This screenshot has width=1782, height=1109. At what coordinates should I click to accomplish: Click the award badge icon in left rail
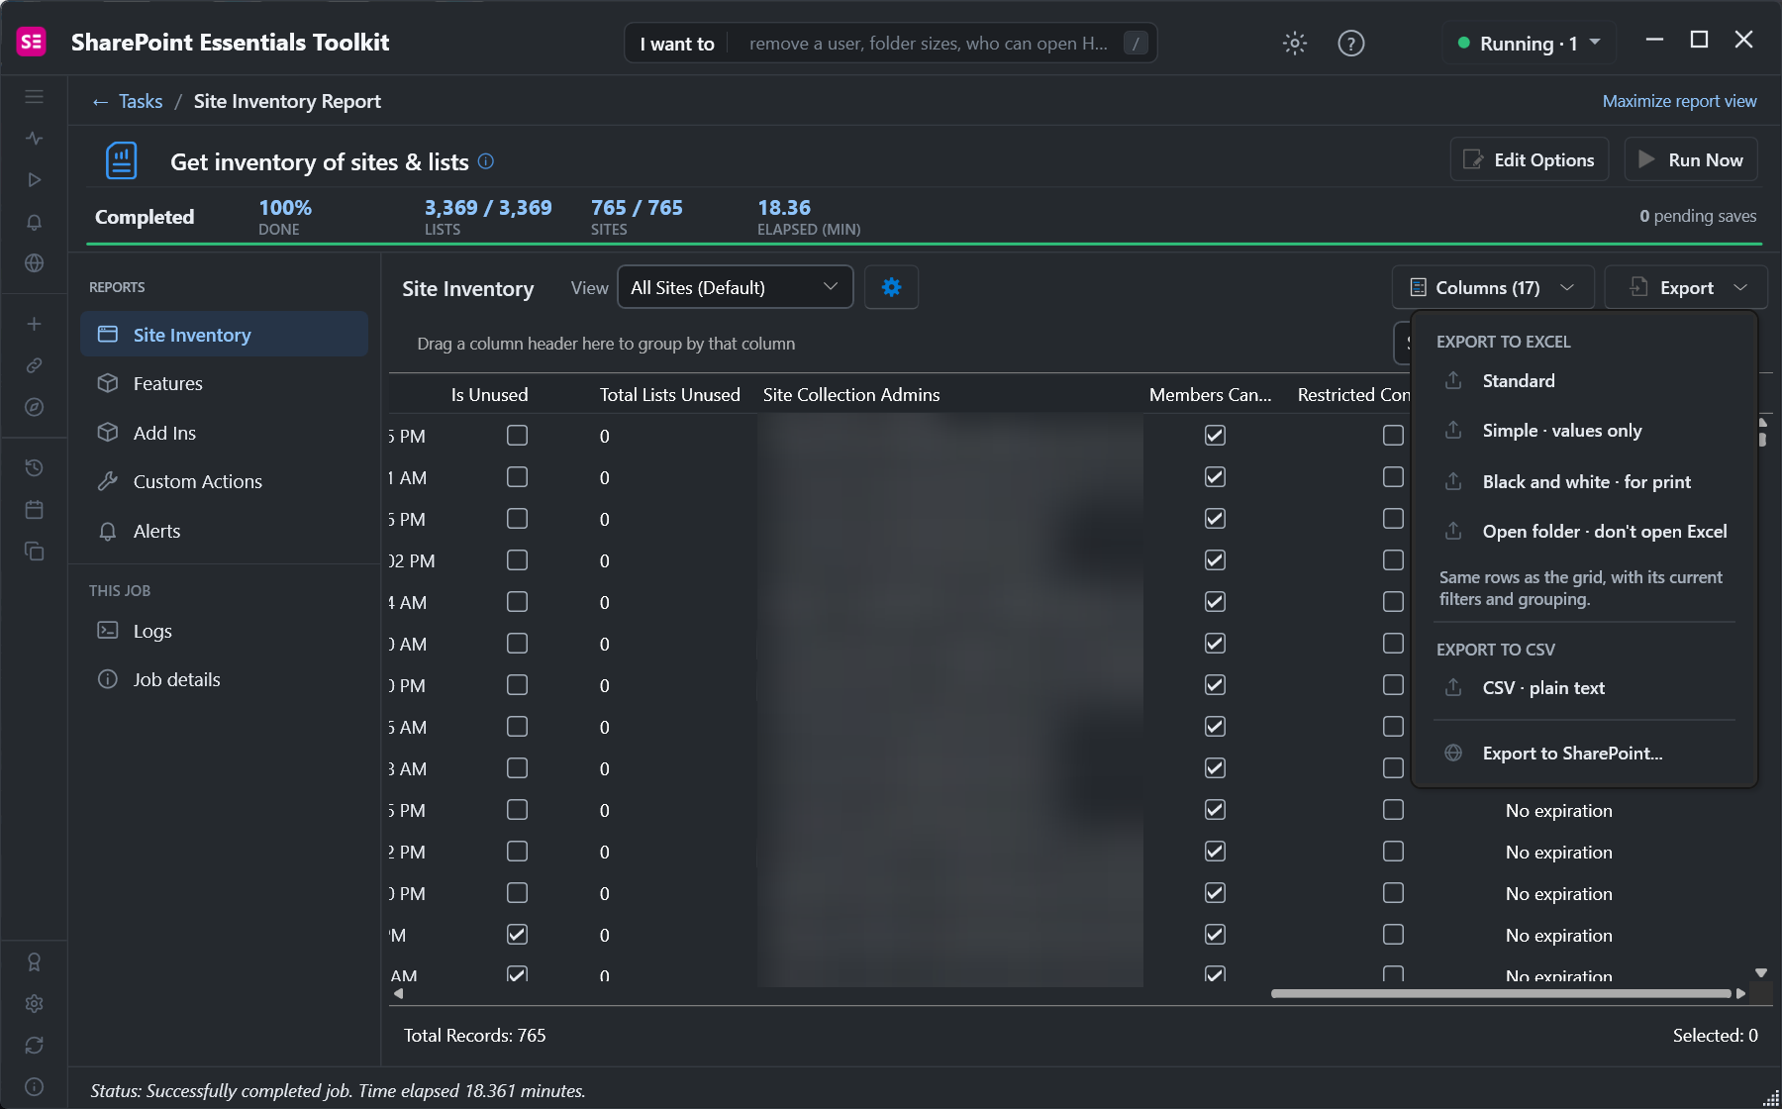click(x=34, y=961)
